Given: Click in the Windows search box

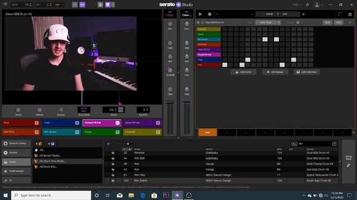Looking at the screenshot, I should point(51,195).
